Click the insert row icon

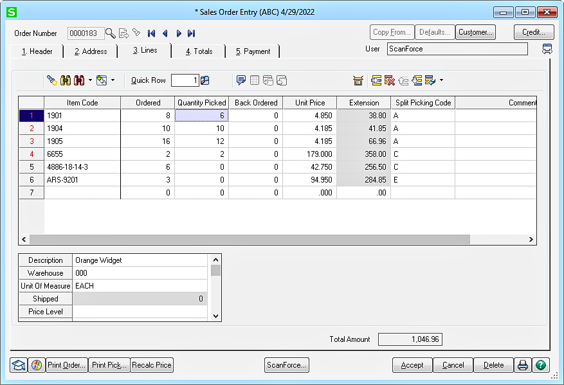point(376,80)
